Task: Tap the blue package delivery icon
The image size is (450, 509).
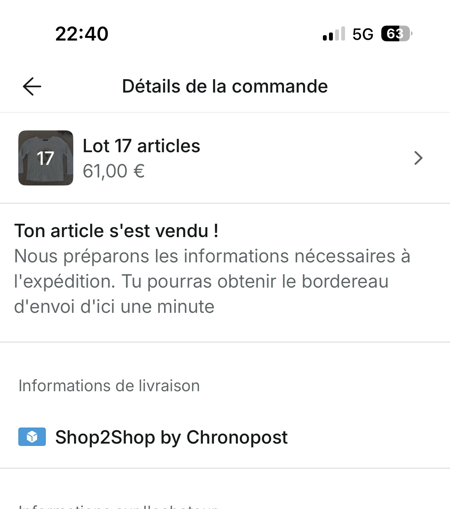Action: (32, 437)
